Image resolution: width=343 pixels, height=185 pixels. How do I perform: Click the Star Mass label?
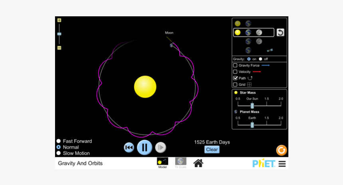tap(248, 92)
